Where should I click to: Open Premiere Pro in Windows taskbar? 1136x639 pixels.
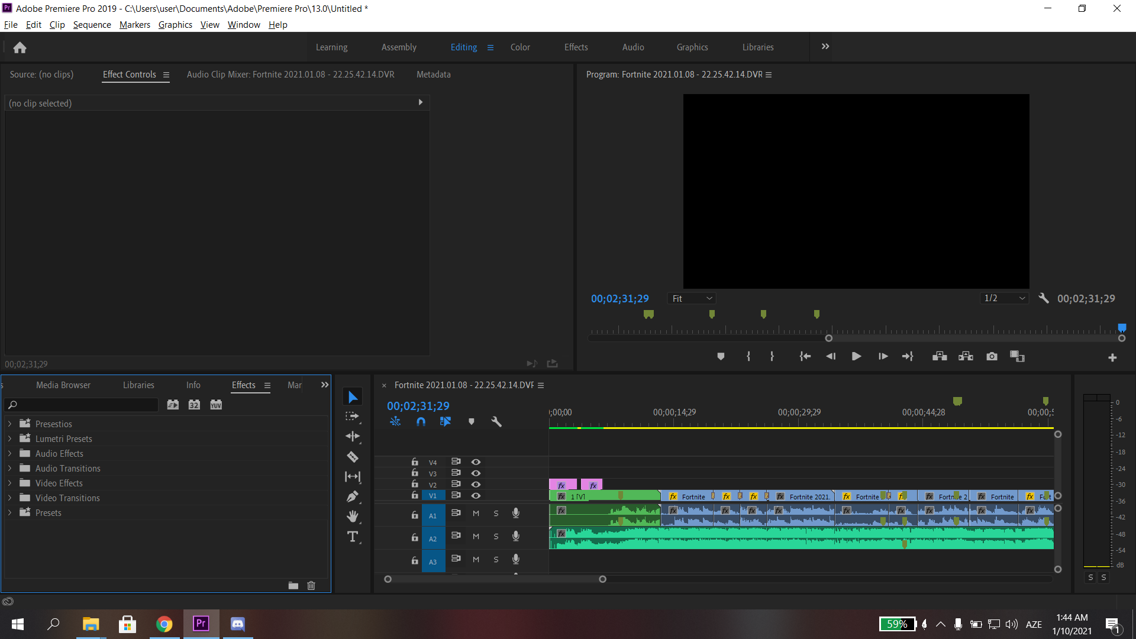click(201, 624)
